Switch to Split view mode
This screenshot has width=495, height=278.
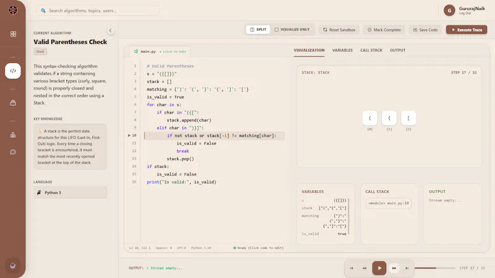pyautogui.click(x=258, y=30)
